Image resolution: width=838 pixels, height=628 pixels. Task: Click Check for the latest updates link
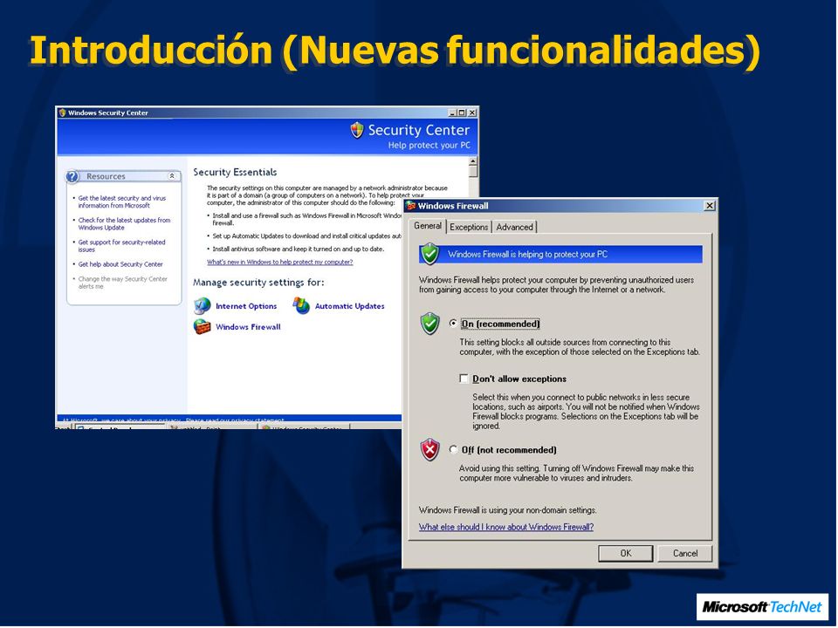pos(124,224)
